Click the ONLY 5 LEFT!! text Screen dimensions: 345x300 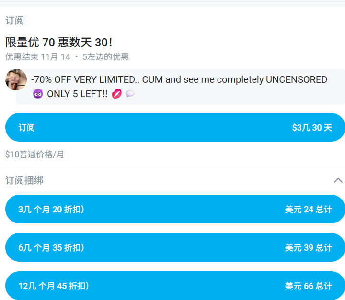77,94
